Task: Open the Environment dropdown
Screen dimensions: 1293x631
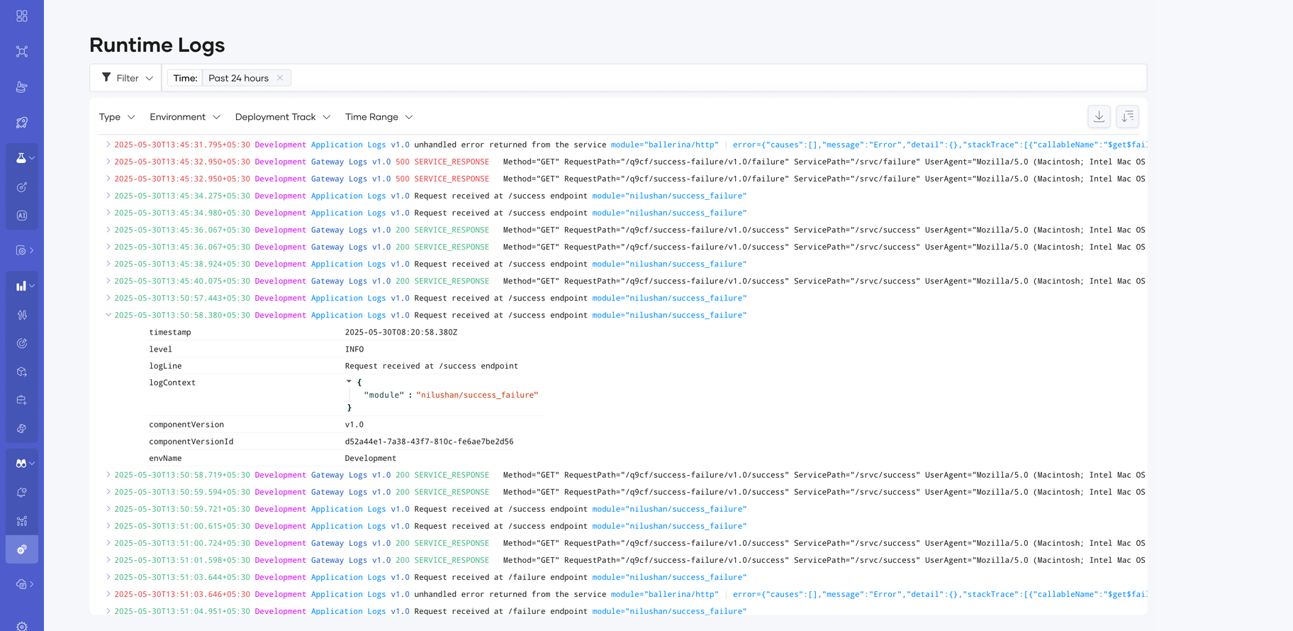Action: (185, 117)
